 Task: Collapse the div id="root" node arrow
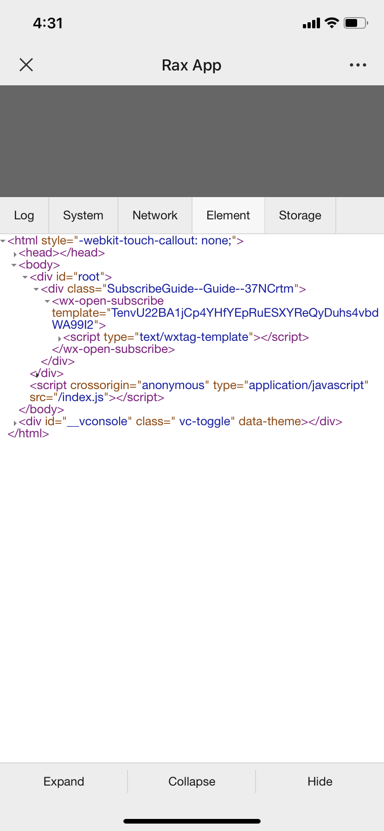click(26, 277)
